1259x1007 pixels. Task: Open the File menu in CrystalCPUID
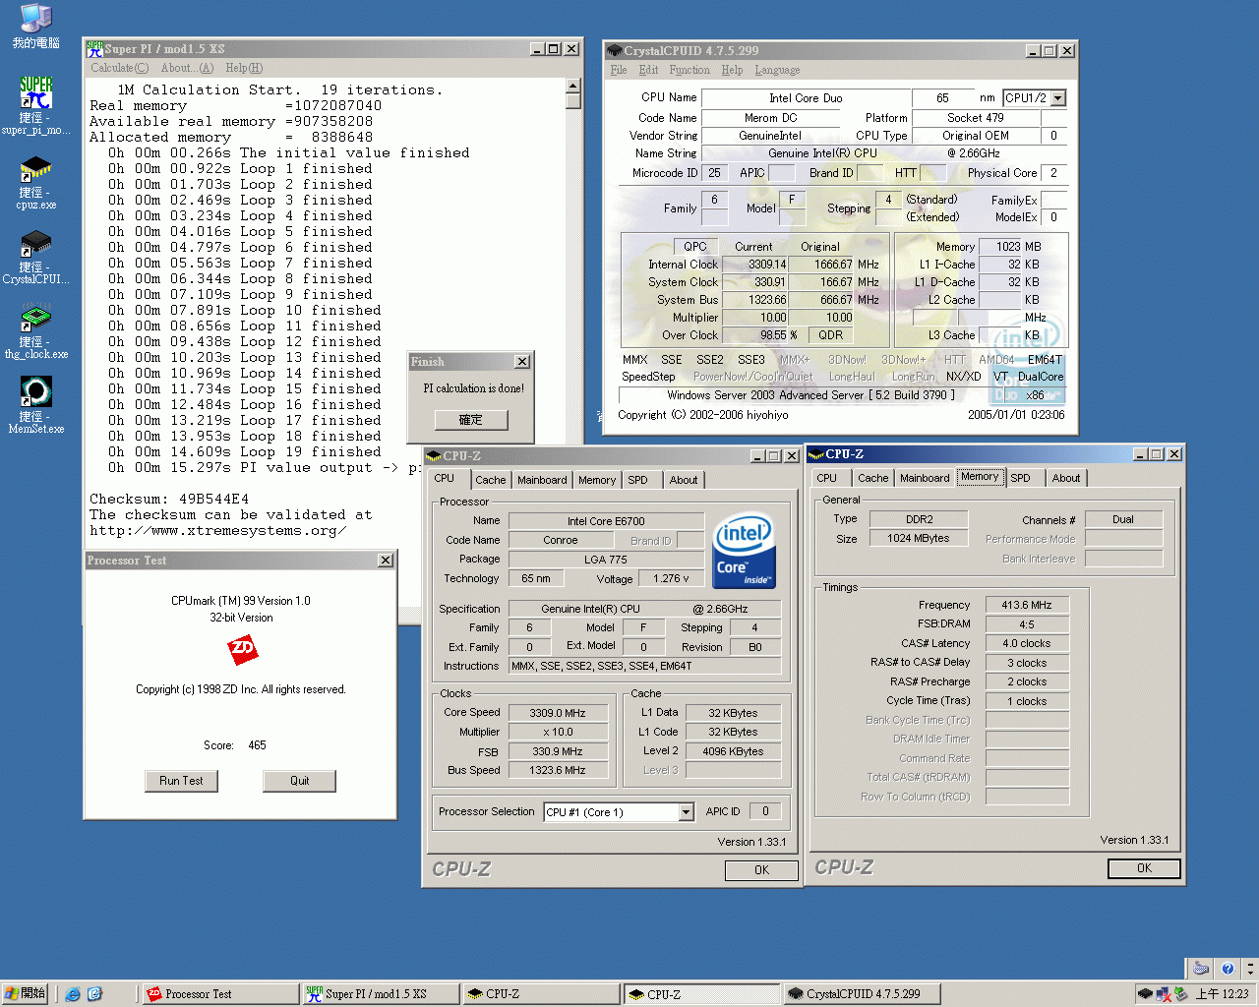(619, 70)
